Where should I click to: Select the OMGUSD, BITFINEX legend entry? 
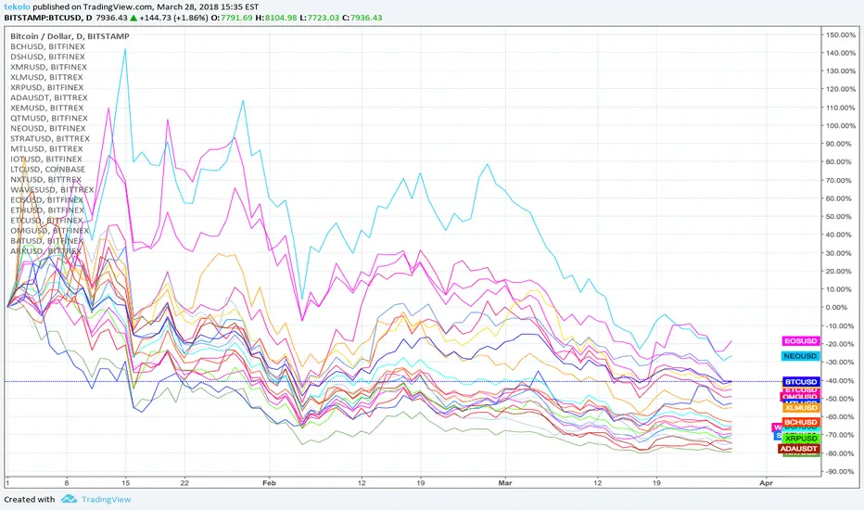(x=49, y=231)
